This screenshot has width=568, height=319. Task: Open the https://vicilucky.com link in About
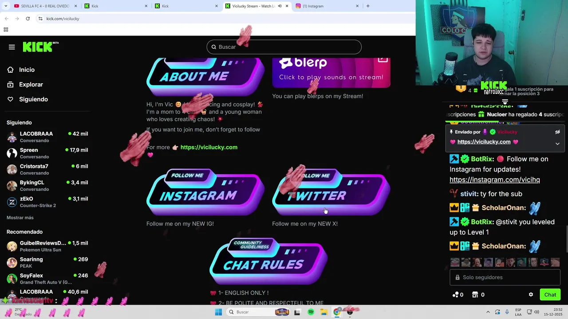point(209,147)
